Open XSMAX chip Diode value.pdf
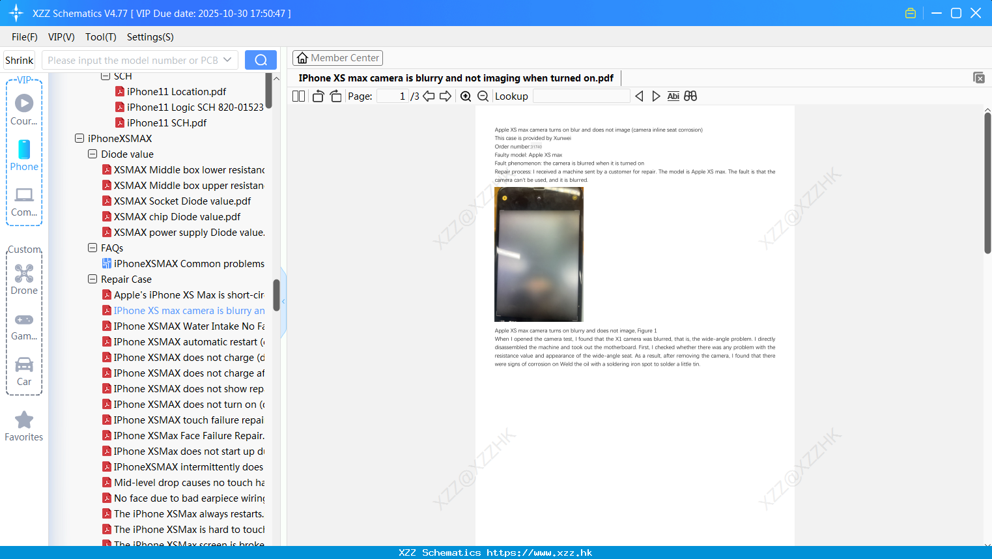The image size is (992, 559). (x=171, y=216)
